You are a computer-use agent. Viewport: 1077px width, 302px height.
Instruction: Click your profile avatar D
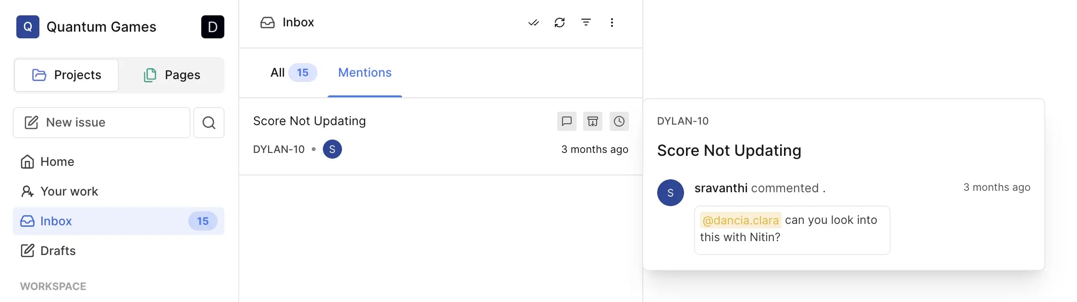tap(212, 27)
